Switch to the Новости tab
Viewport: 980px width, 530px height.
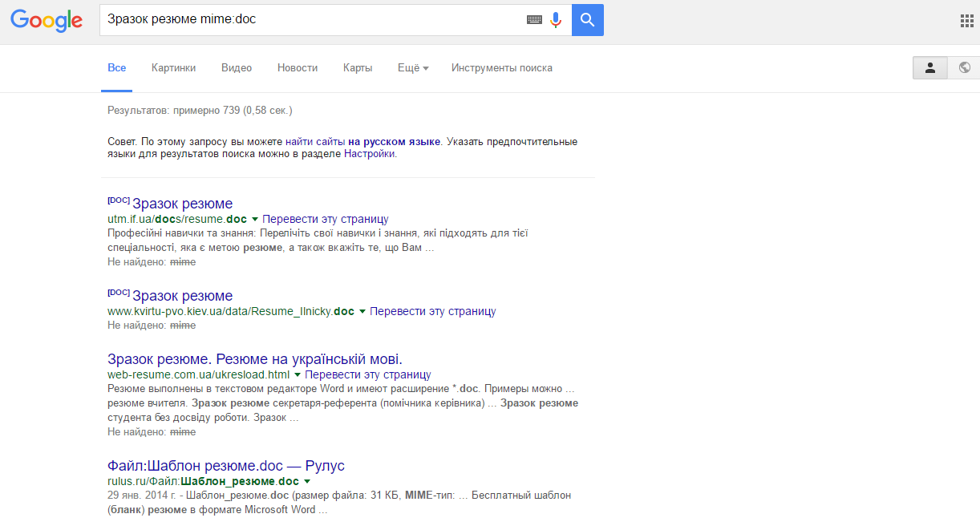click(x=298, y=68)
